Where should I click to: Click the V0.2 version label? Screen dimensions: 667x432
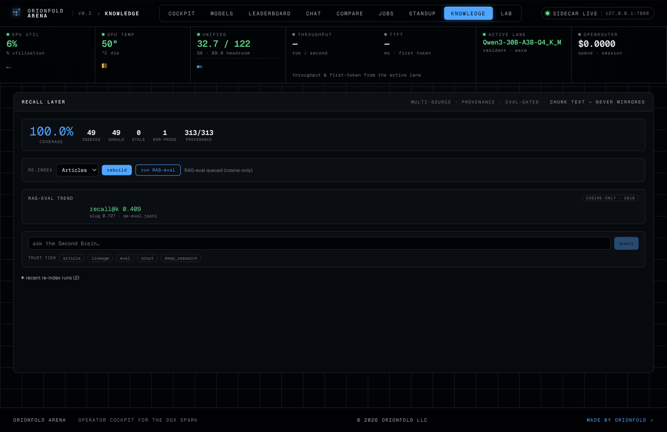click(85, 13)
